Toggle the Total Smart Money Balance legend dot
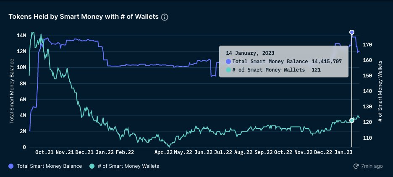 point(11,166)
